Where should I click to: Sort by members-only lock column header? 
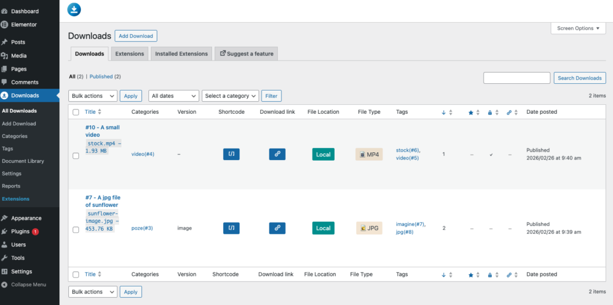(490, 112)
